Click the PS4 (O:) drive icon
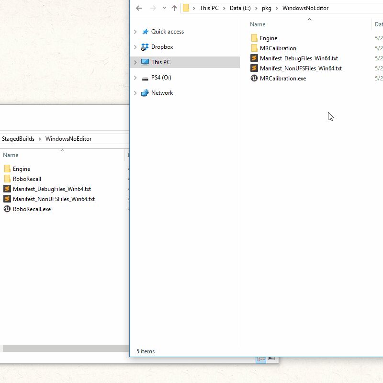Image resolution: width=383 pixels, height=383 pixels. click(x=145, y=78)
